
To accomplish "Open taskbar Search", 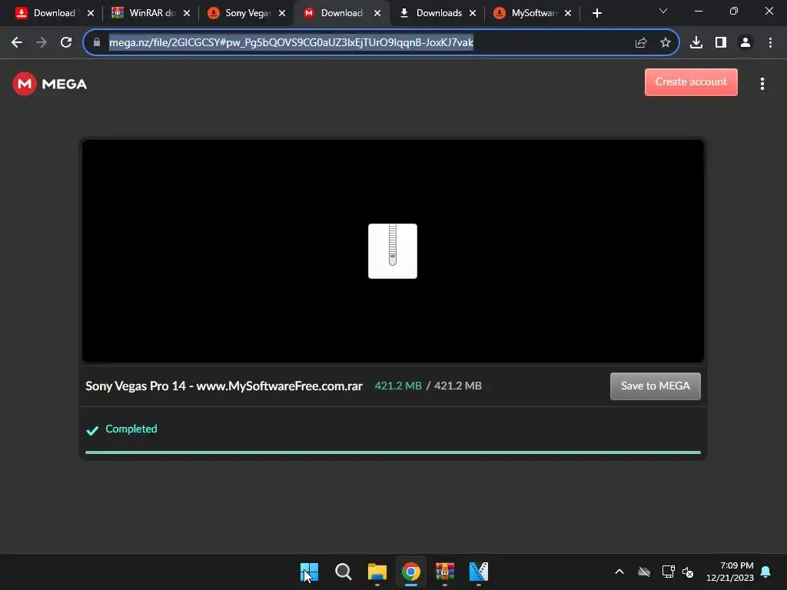I will pos(344,572).
